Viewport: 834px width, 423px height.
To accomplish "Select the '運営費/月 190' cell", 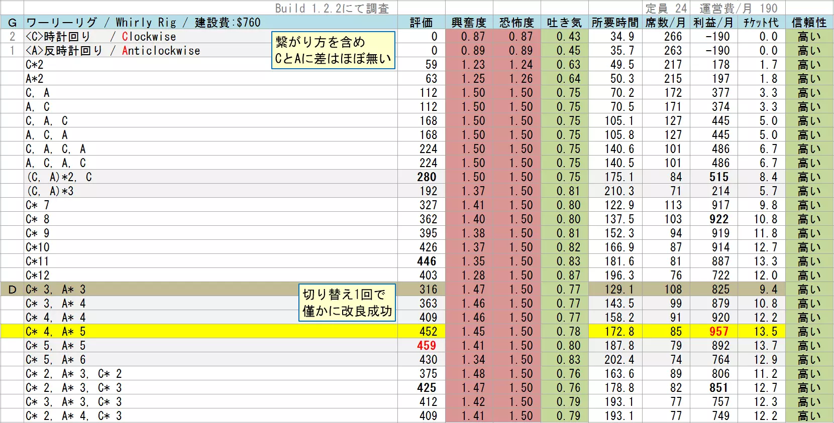I will 739,9.
